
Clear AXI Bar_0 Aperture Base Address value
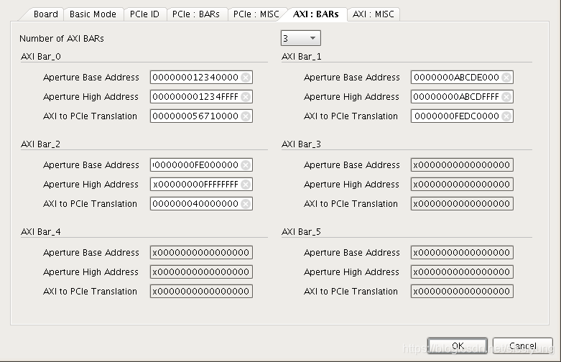pos(246,78)
